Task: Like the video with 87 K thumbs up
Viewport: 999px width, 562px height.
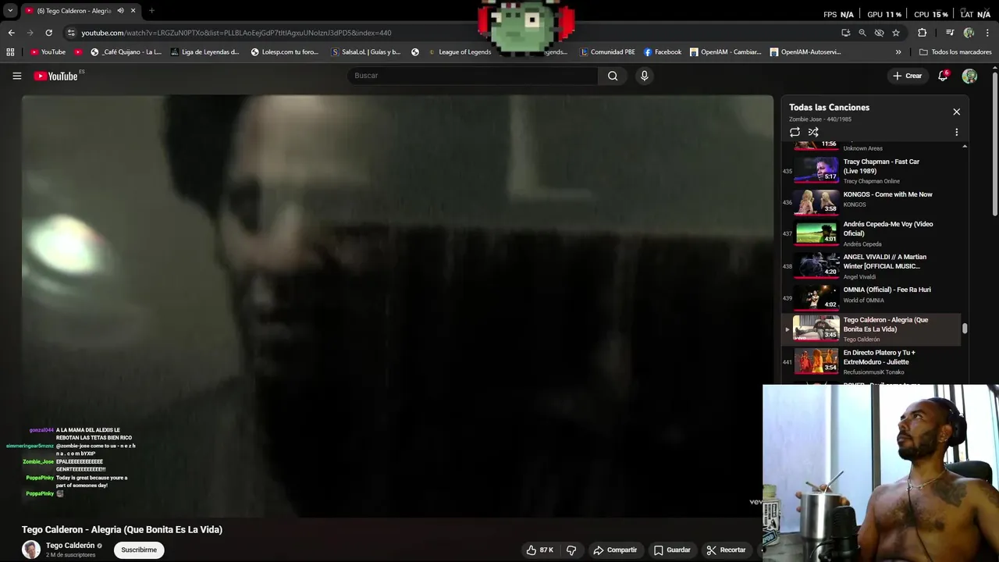Action: click(x=540, y=550)
